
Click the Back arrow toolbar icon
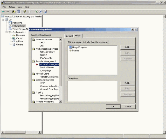[x=3, y=12]
